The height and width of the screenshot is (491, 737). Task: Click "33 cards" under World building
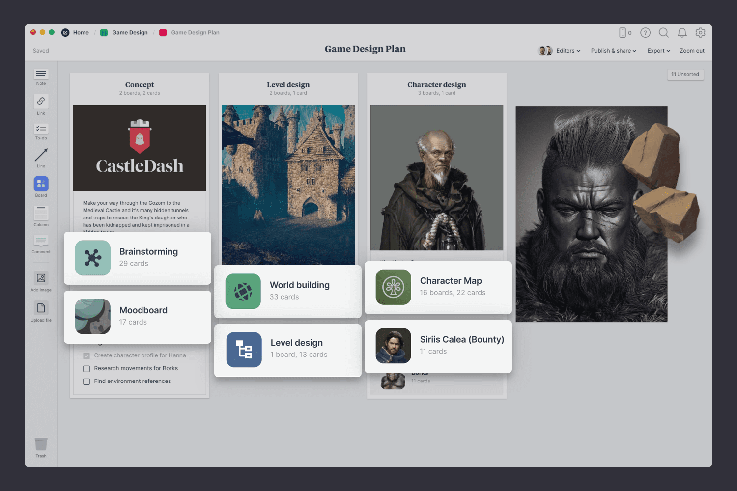tap(284, 297)
